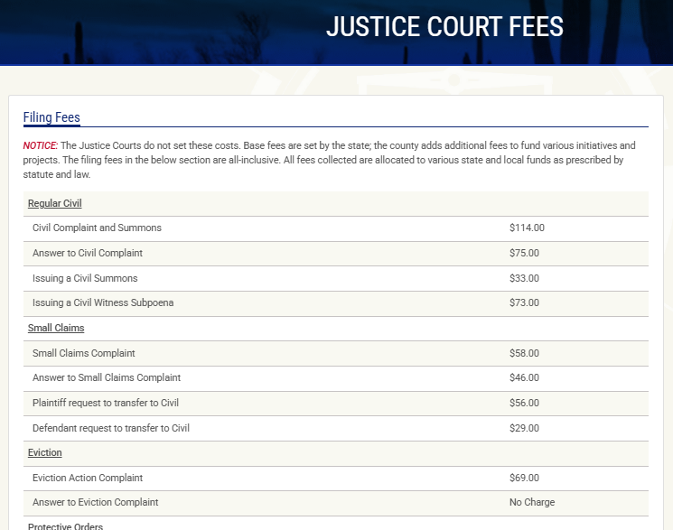Click the Eviction Action Complaint row
The image size is (673, 530).
click(88, 478)
